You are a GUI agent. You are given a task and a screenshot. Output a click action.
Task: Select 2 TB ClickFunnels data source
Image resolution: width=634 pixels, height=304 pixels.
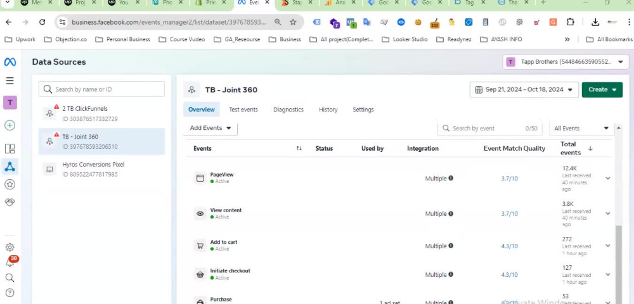[101, 113]
